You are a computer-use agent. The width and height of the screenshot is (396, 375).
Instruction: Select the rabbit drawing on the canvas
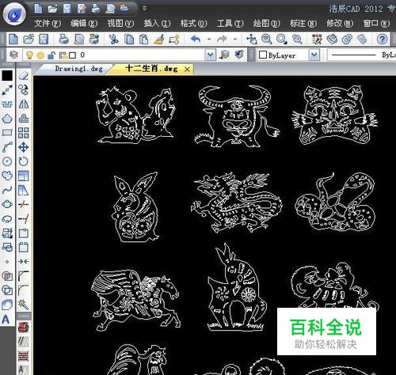pos(135,207)
